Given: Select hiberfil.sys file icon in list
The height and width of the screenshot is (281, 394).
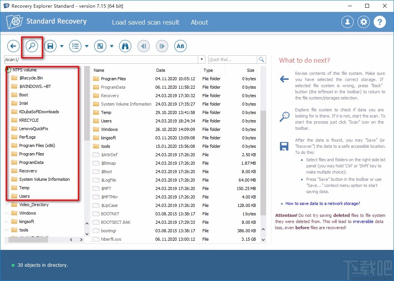Looking at the screenshot, I should [x=96, y=239].
